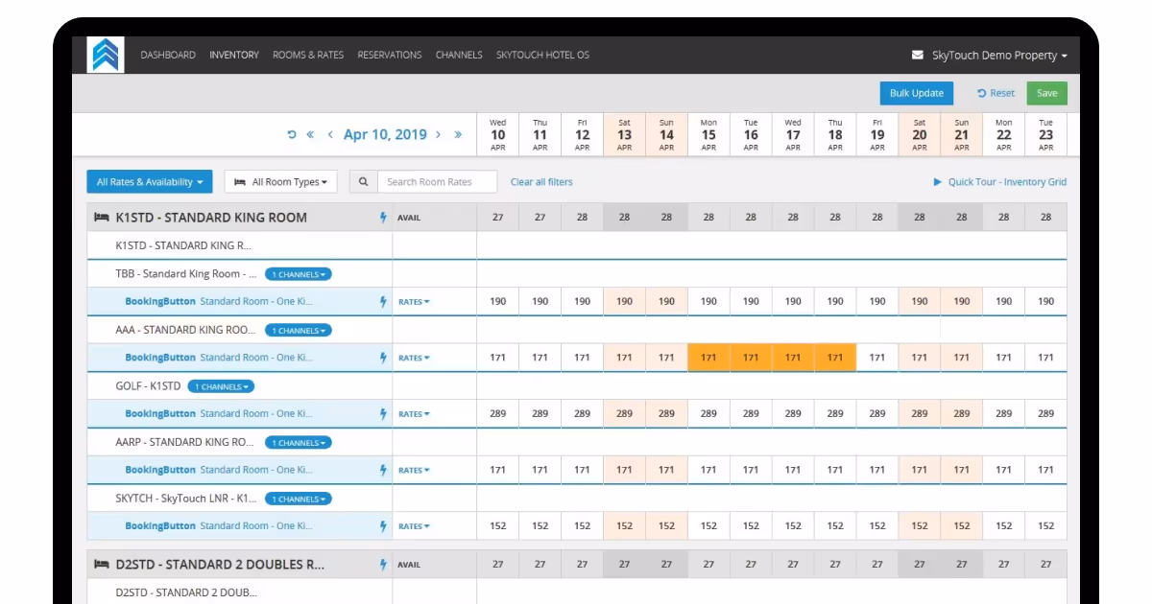Click lightning bolt on AAA BookingButton row
The image size is (1152, 604).
pyautogui.click(x=383, y=358)
